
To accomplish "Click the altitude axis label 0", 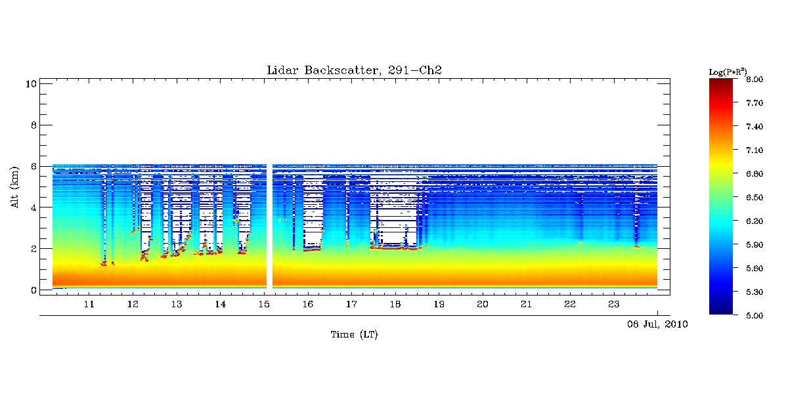I will (x=32, y=290).
